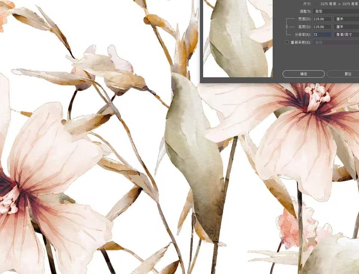The width and height of the screenshot is (359, 274).
Task: Click the 高度 field showing 119.06
Action: coord(322,27)
